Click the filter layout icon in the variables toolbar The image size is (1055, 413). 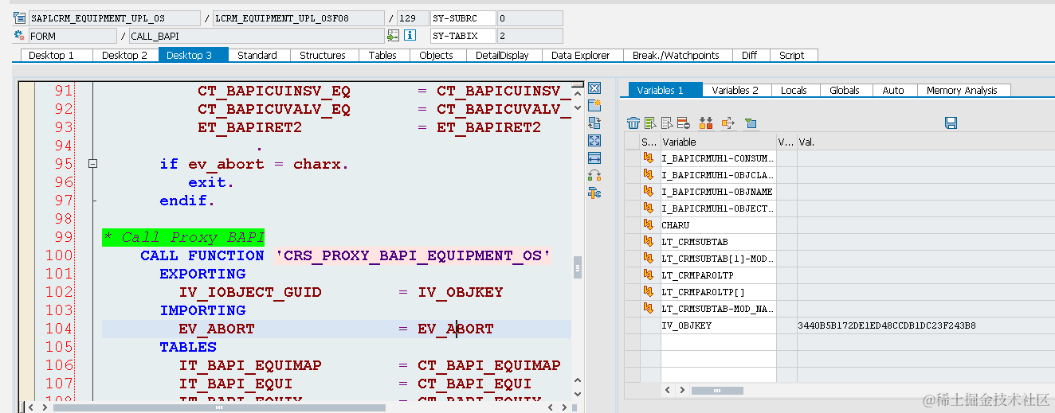click(750, 123)
